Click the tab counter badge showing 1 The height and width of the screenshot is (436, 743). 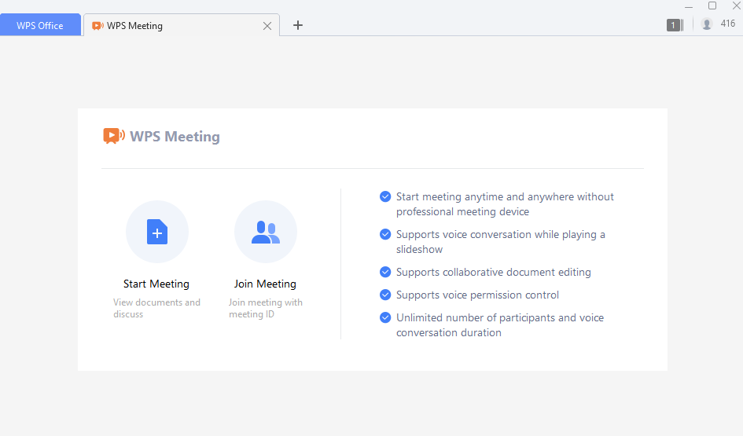[x=673, y=25]
